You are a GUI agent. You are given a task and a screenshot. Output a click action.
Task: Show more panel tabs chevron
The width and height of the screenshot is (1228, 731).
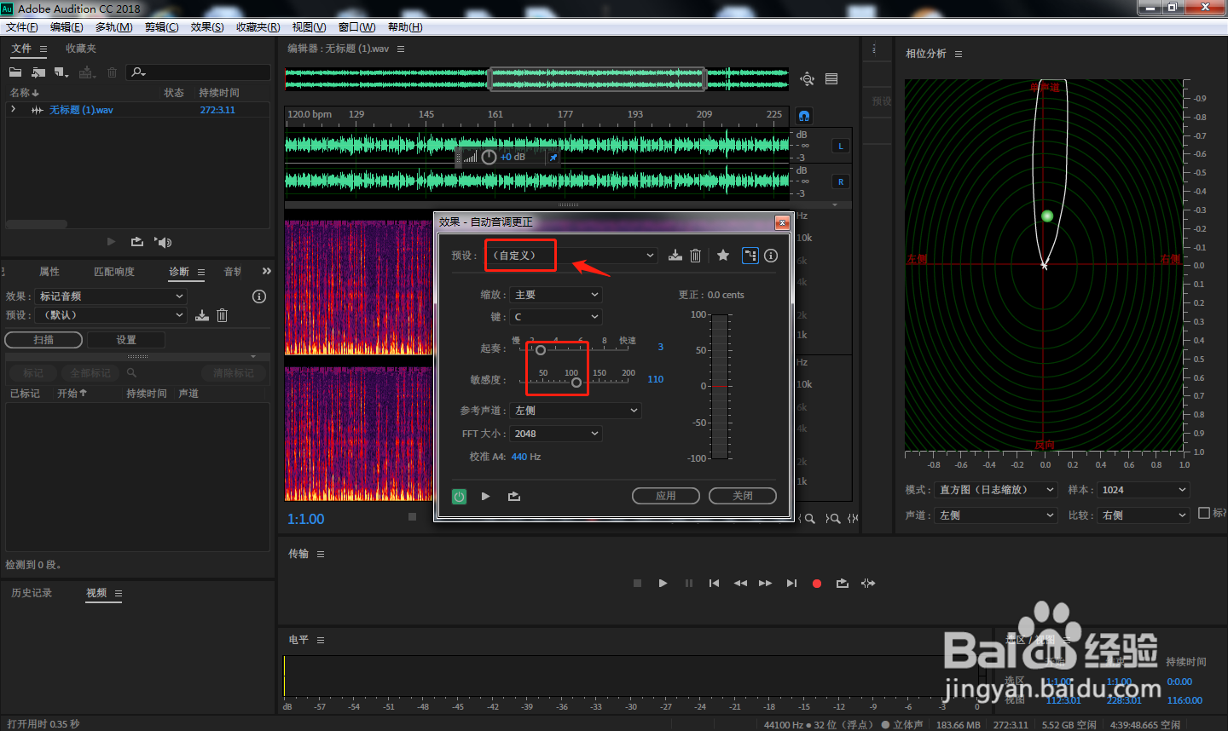(x=267, y=272)
